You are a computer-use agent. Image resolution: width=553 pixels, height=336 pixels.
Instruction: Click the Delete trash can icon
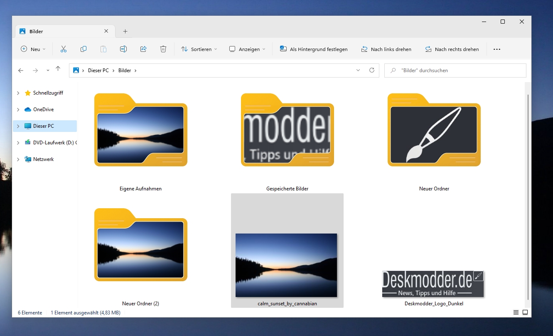pos(163,49)
